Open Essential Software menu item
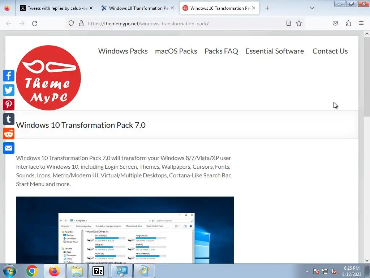 (x=275, y=51)
